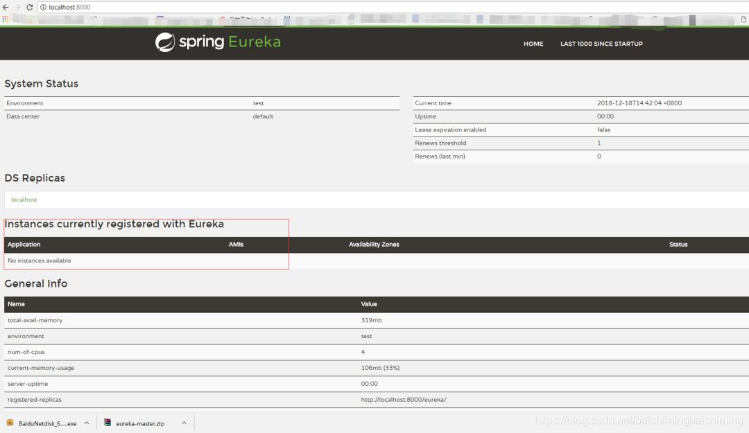Open the BaiduNetdisk exe download
The width and height of the screenshot is (749, 433).
coord(47,423)
